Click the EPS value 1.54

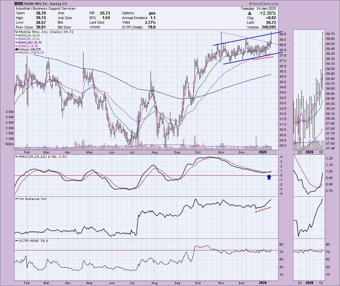[x=106, y=18]
